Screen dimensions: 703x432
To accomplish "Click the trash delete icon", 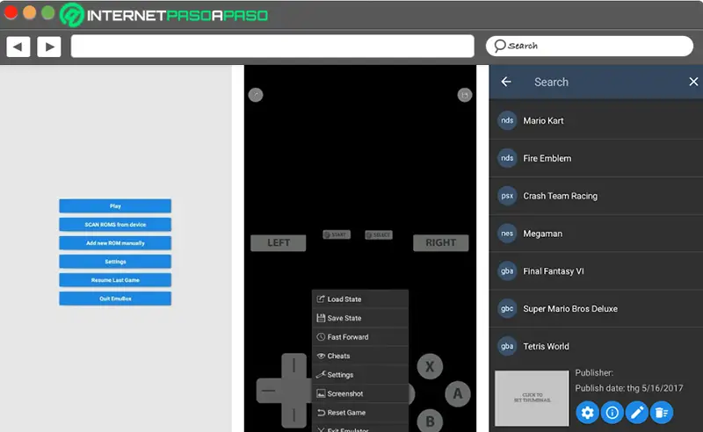I will (x=662, y=413).
